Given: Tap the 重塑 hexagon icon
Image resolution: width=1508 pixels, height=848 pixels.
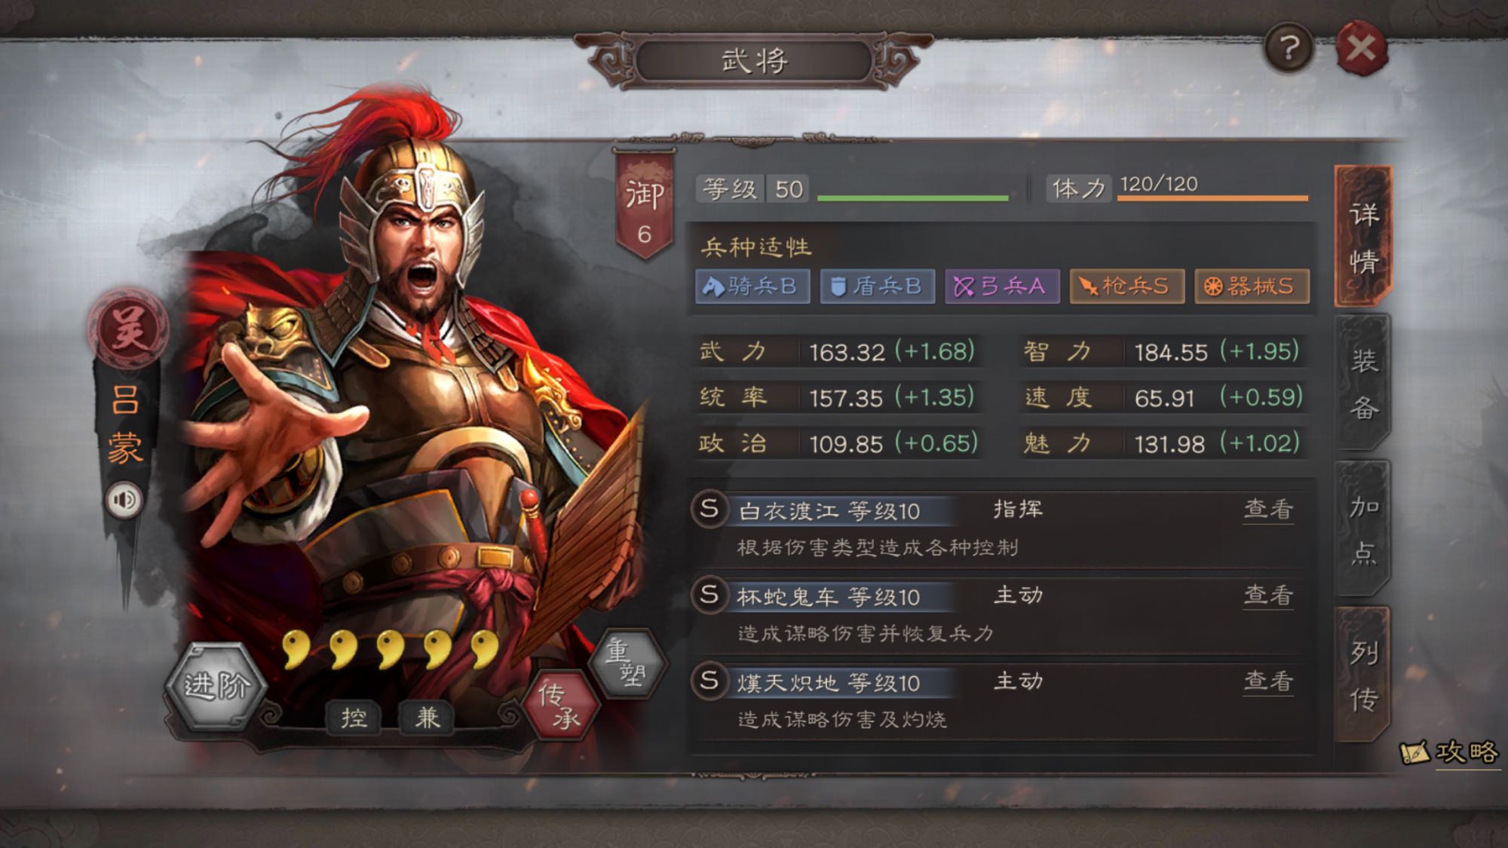Looking at the screenshot, I should pyautogui.click(x=627, y=662).
